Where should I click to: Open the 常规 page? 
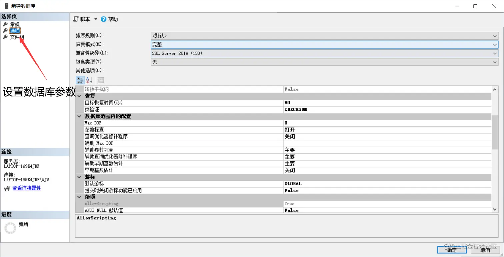15,24
